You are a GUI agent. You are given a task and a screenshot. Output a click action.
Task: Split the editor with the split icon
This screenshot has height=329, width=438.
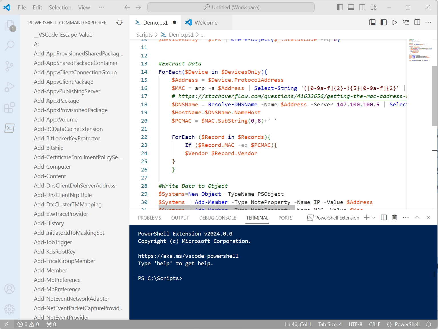pos(417,22)
